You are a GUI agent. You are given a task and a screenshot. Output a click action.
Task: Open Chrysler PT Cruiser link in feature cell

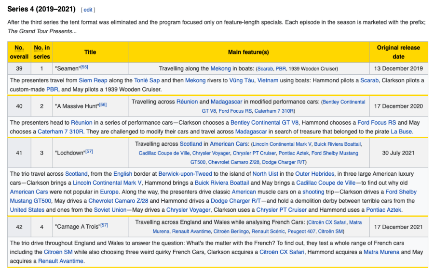(254, 153)
